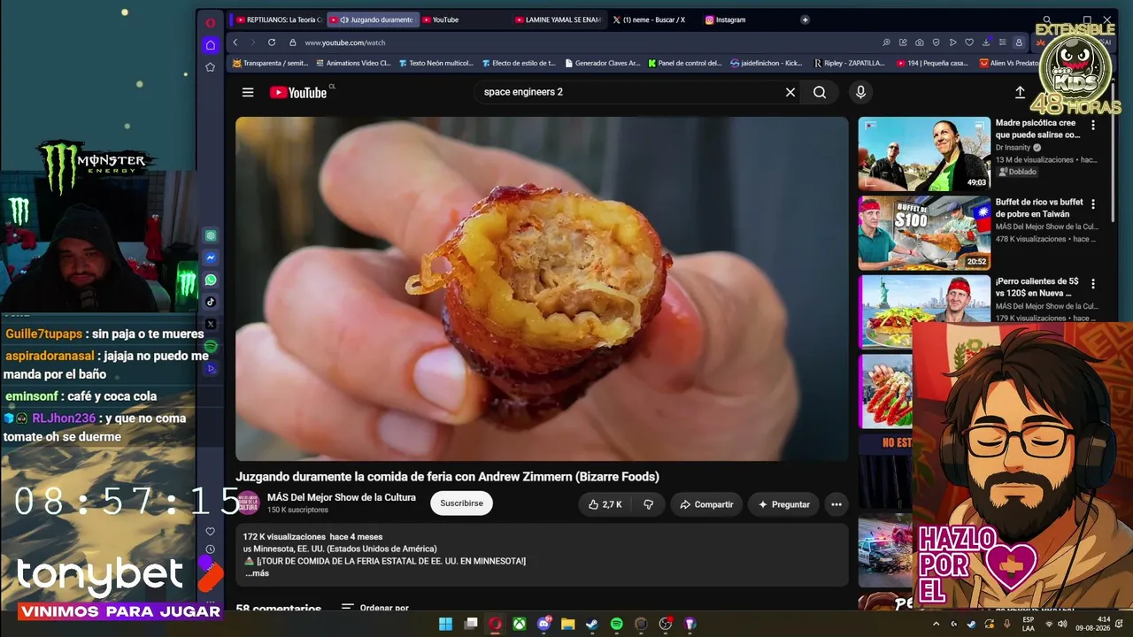The width and height of the screenshot is (1133, 637).
Task: Open history clock in Opera sidebar
Action: pyautogui.click(x=210, y=549)
